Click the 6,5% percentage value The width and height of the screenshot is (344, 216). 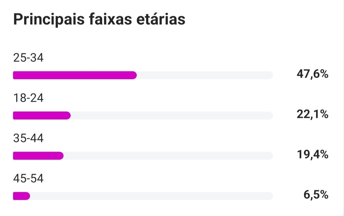[316, 195]
